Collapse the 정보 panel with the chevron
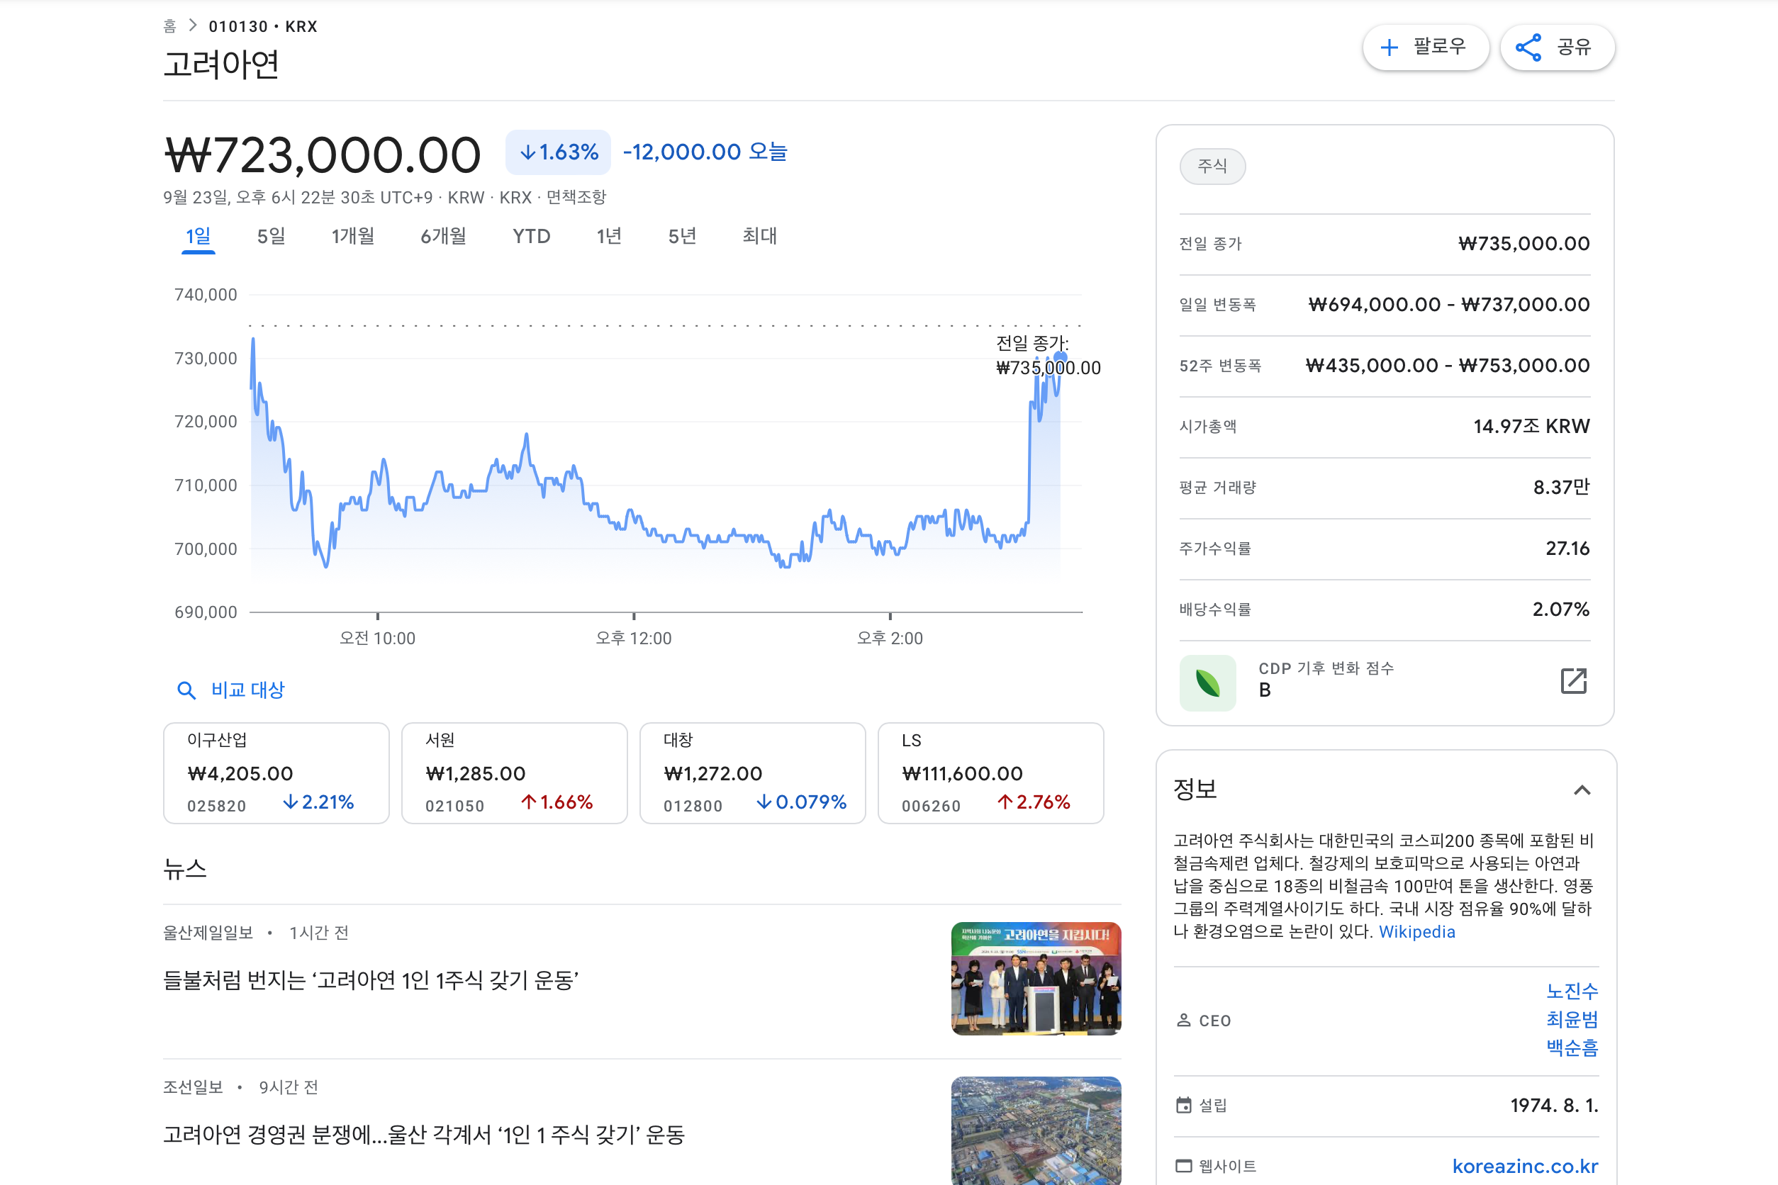This screenshot has height=1185, width=1778. click(x=1582, y=790)
